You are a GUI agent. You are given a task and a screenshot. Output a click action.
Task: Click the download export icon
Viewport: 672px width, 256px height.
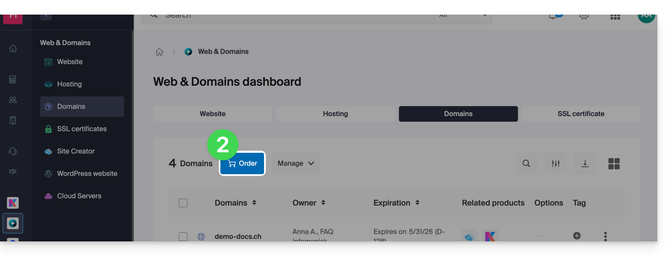[x=585, y=164]
